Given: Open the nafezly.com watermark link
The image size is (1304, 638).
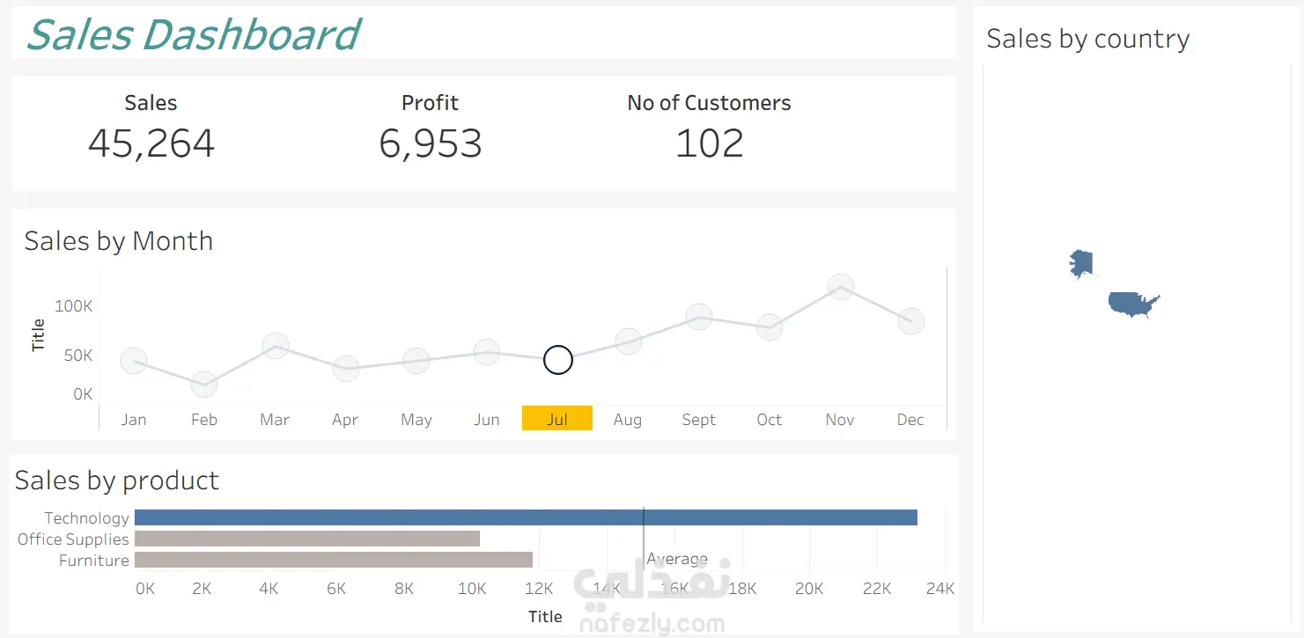Looking at the screenshot, I should 652,625.
